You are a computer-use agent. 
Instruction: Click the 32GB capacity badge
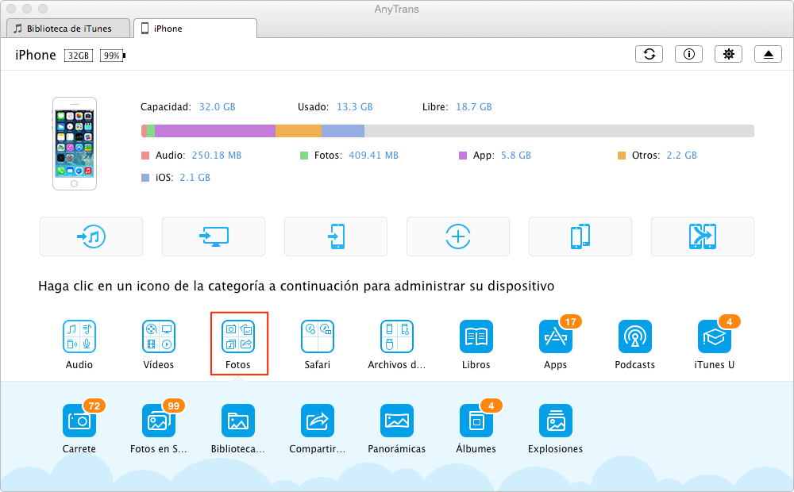79,56
